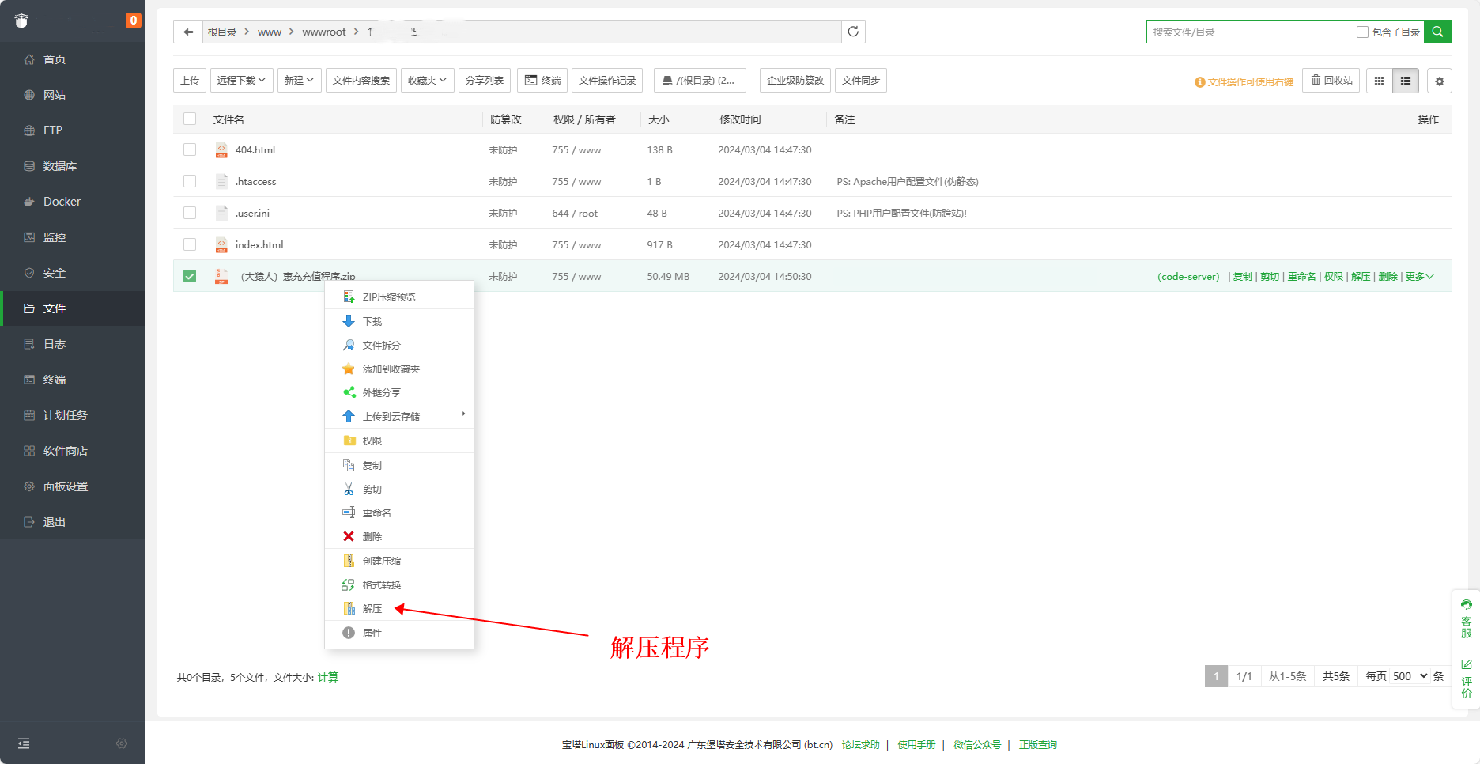Click the refresh directory icon
The image size is (1480, 764).
pyautogui.click(x=853, y=32)
